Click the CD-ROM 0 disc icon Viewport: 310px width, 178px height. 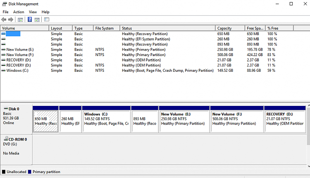click(6, 138)
